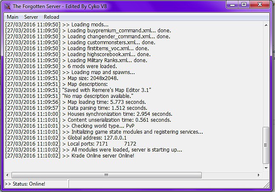The image size is (275, 192).
Task: Select the 'Loading Military Ranks.xml... done.' line
Action: [76, 60]
